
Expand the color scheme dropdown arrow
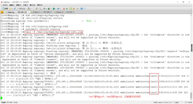pyautogui.click(x=51, y=9)
